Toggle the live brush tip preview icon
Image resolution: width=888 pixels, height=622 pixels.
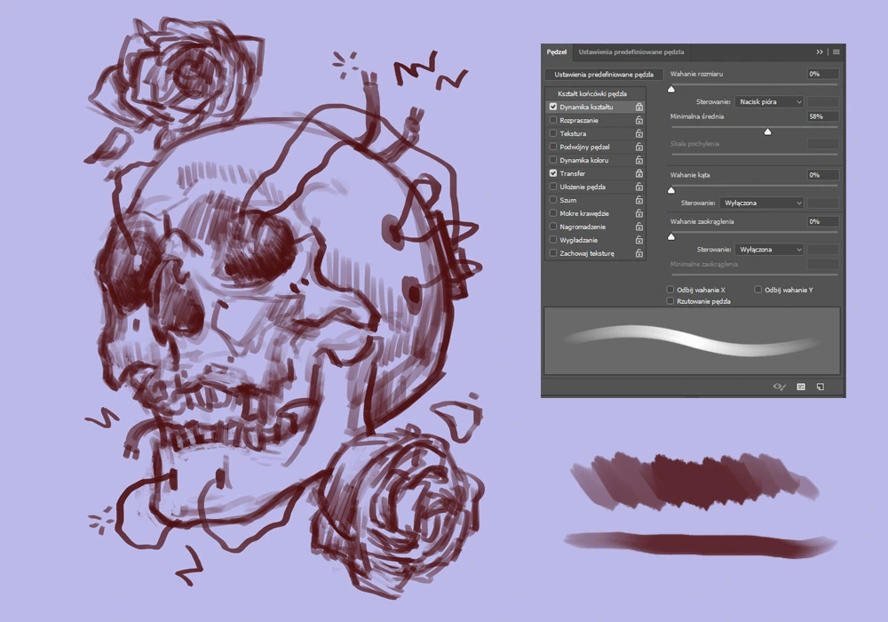point(780,387)
